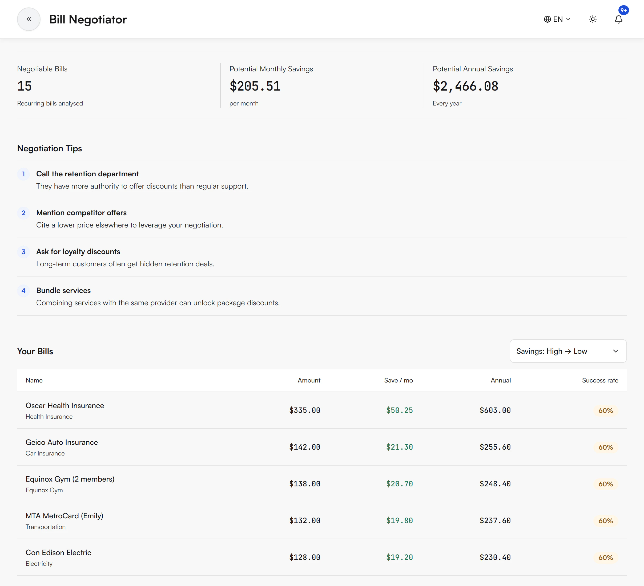This screenshot has width=644, height=586.
Task: Click the Negotiation Tips heading
Action: [x=50, y=148]
